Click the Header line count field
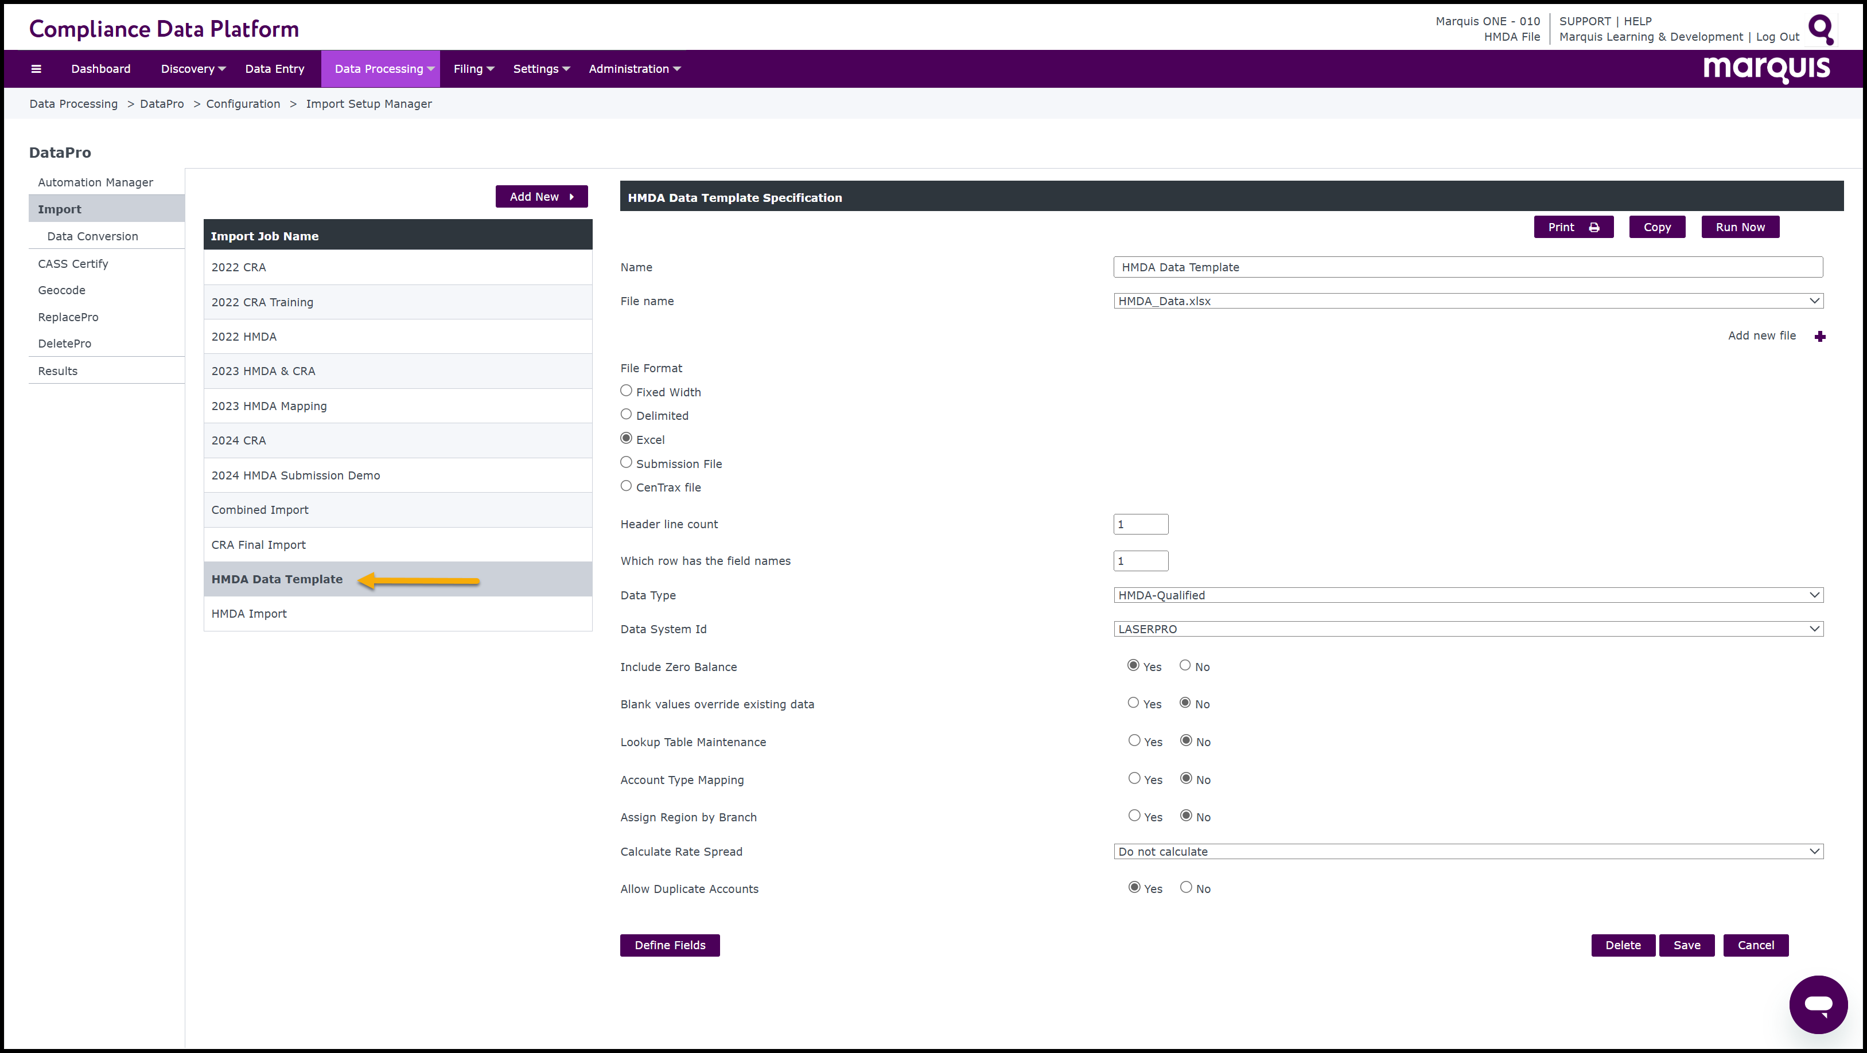1867x1053 pixels. click(1140, 524)
